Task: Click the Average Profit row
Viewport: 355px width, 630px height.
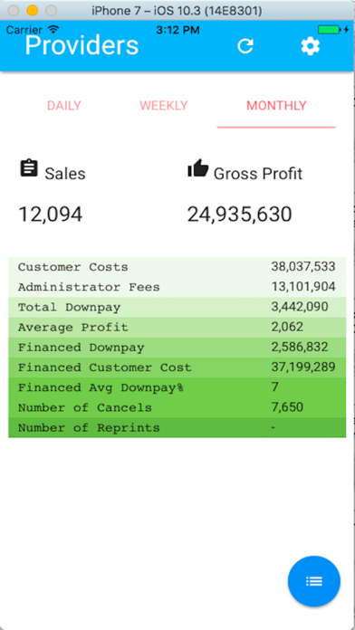Action: click(x=177, y=328)
